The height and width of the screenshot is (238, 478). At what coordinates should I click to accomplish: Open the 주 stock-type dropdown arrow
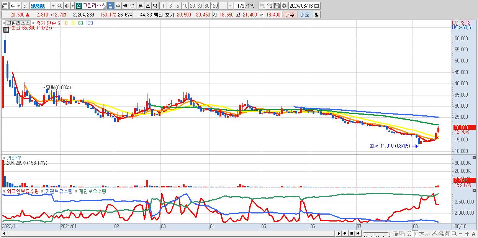tap(18, 6)
